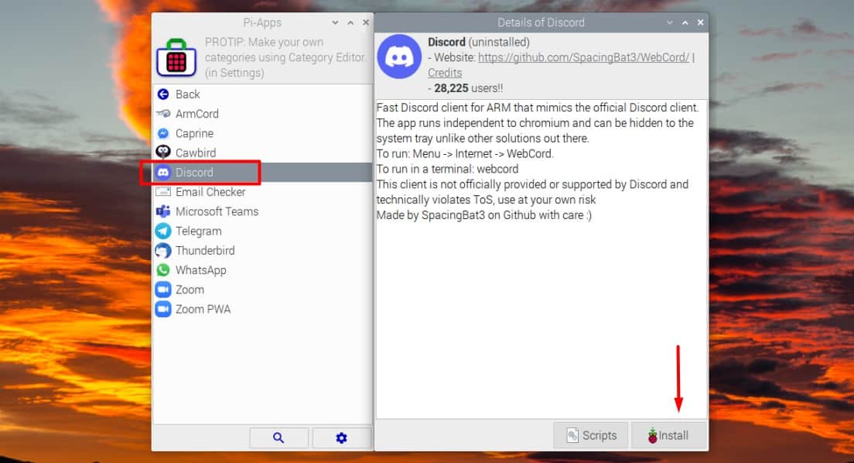854x463 pixels.
Task: Open the search tool in Pi-Apps
Action: point(278,437)
